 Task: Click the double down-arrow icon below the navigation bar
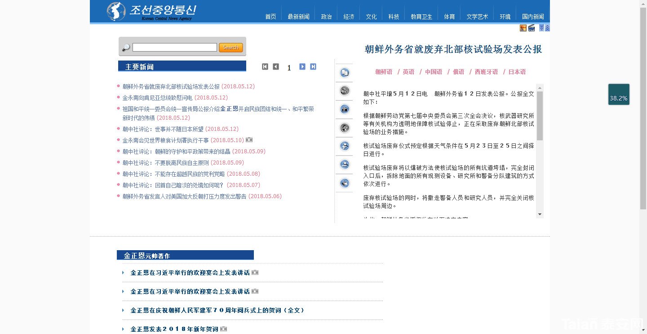coord(547,28)
